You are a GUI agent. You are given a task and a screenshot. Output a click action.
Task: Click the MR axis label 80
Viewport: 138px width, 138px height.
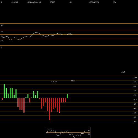(x=135, y=82)
